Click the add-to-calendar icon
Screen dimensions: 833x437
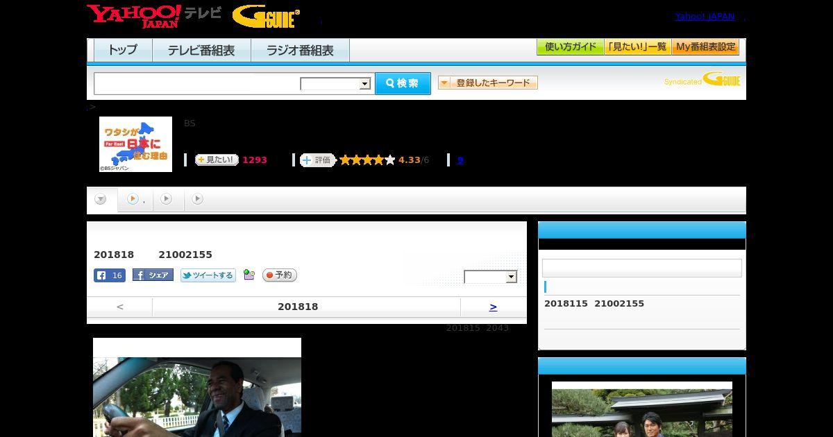click(x=249, y=275)
